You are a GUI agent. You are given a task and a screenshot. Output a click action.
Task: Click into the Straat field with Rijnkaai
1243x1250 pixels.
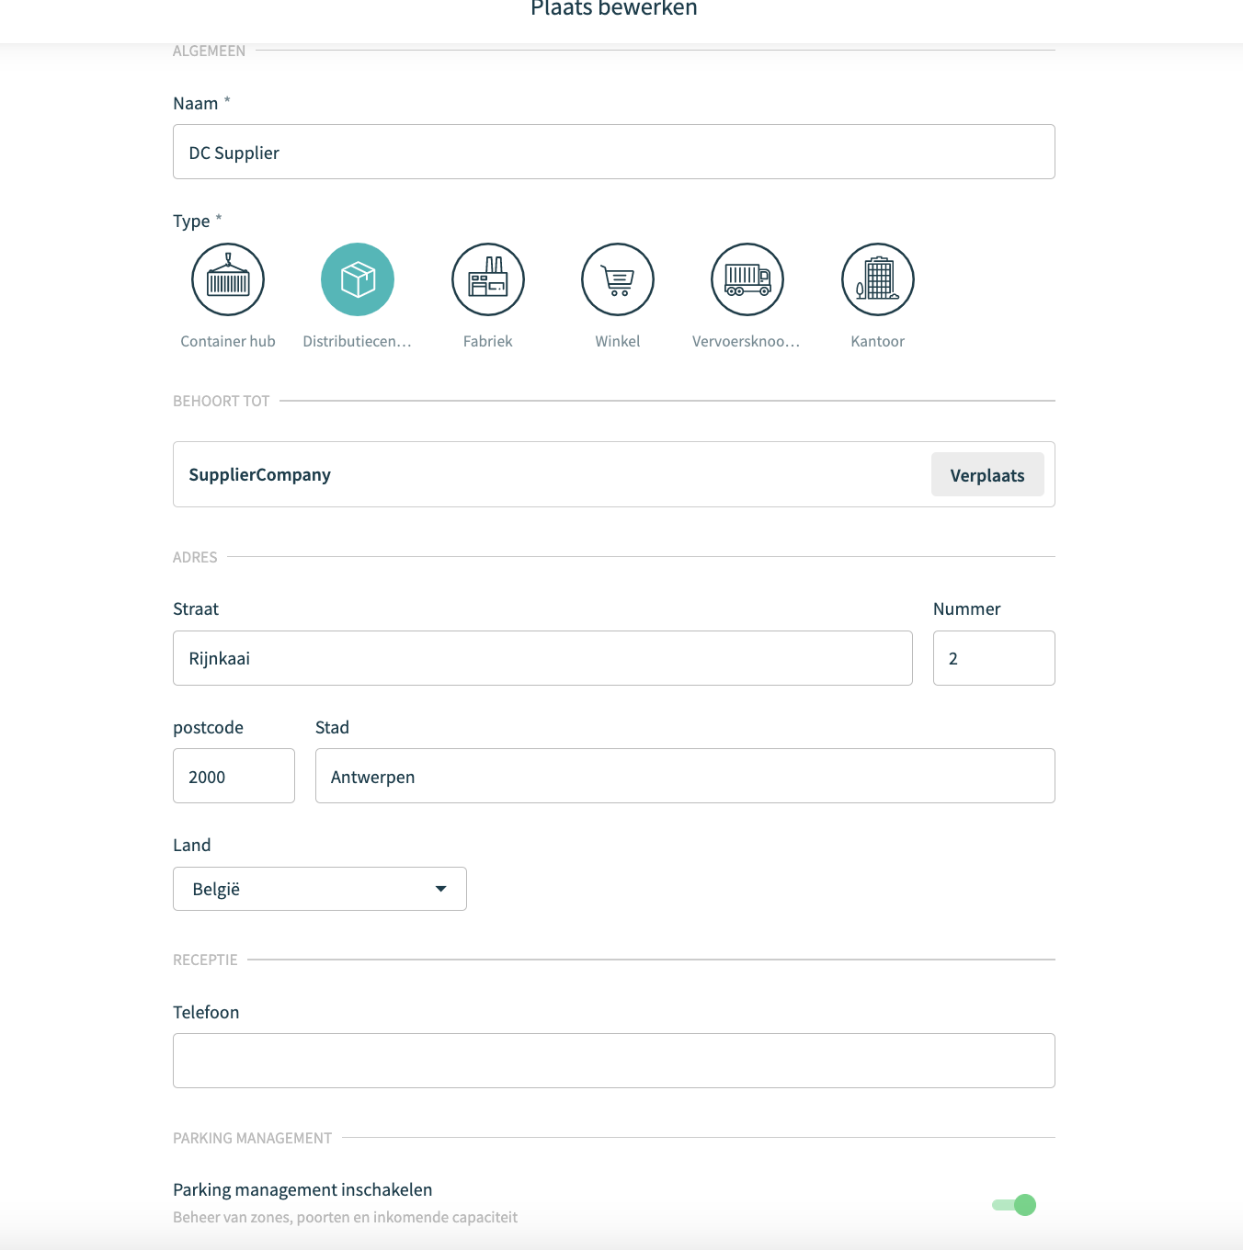coord(542,658)
